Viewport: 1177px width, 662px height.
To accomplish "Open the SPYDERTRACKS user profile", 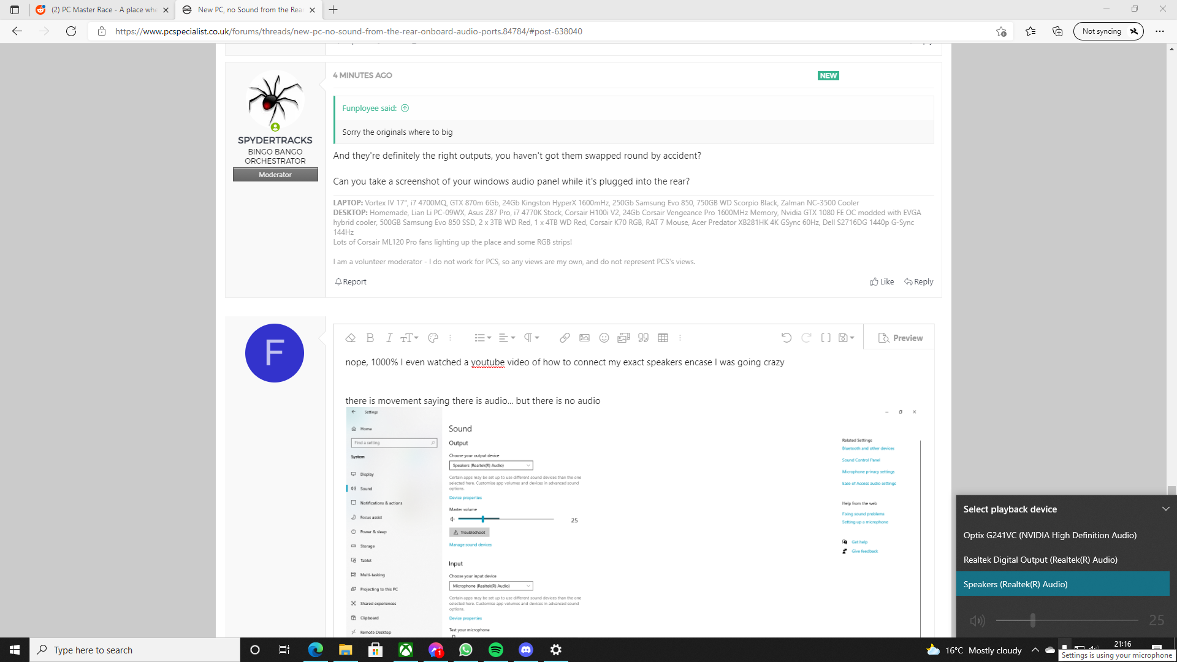I will coord(275,140).
